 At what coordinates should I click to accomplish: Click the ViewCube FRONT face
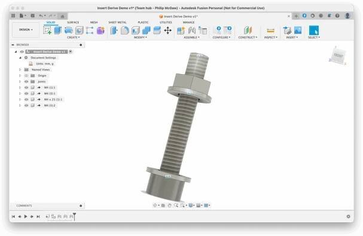[338, 56]
